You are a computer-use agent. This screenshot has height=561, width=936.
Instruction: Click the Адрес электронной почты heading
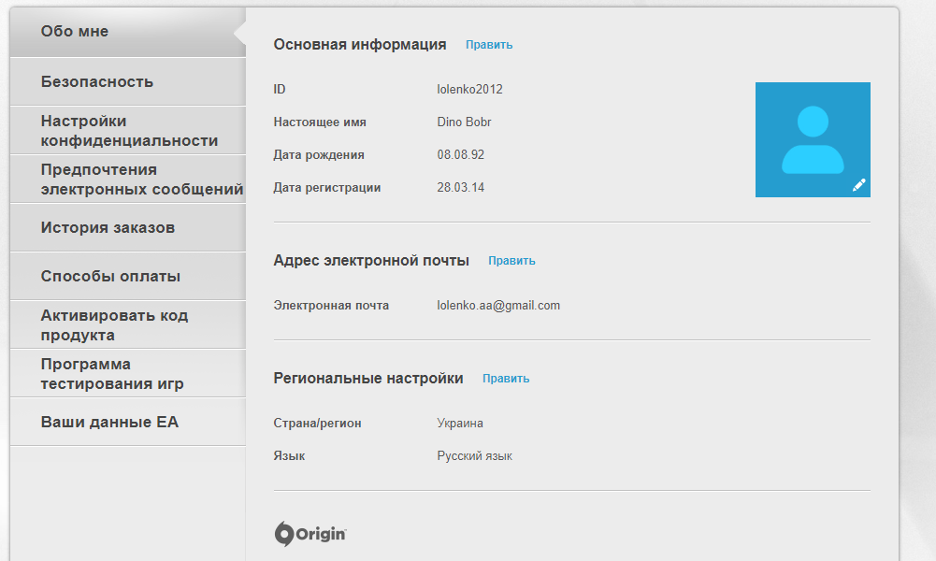pos(371,261)
